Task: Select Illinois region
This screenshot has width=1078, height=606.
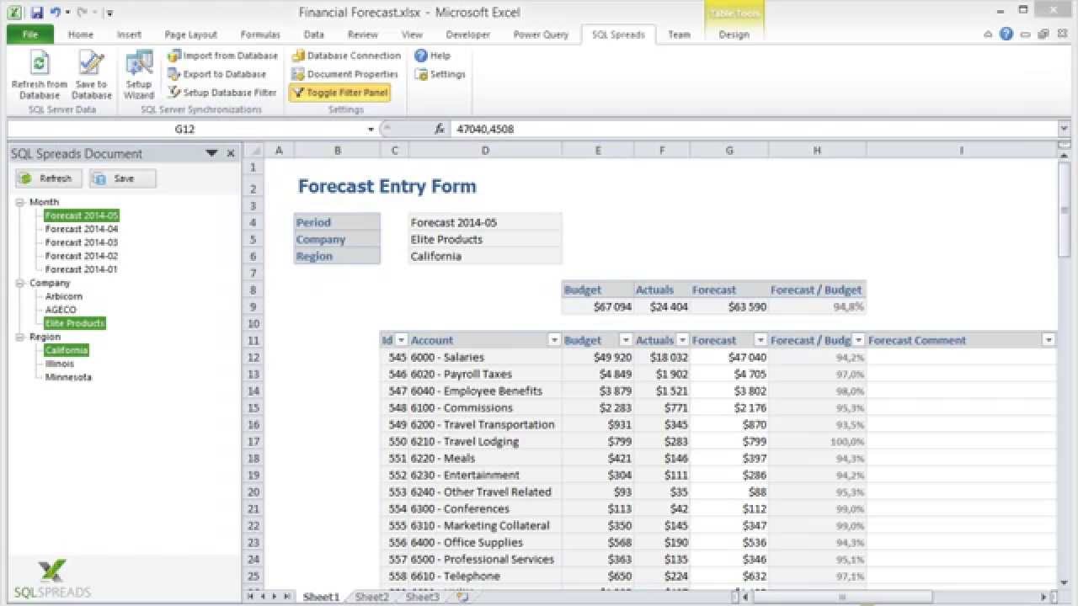Action: [x=60, y=364]
